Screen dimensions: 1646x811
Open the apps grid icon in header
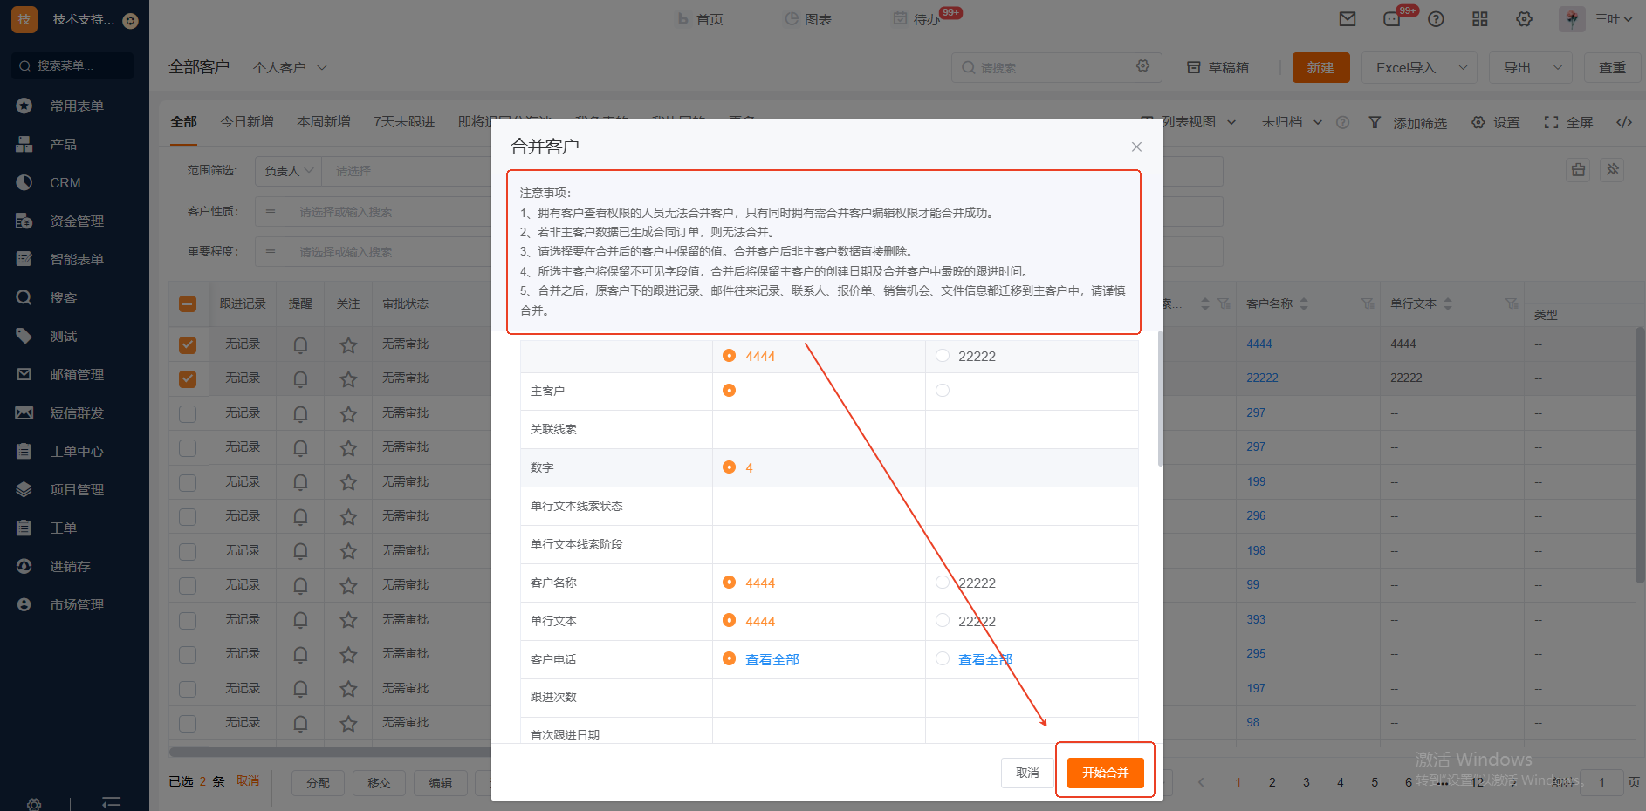(1480, 19)
